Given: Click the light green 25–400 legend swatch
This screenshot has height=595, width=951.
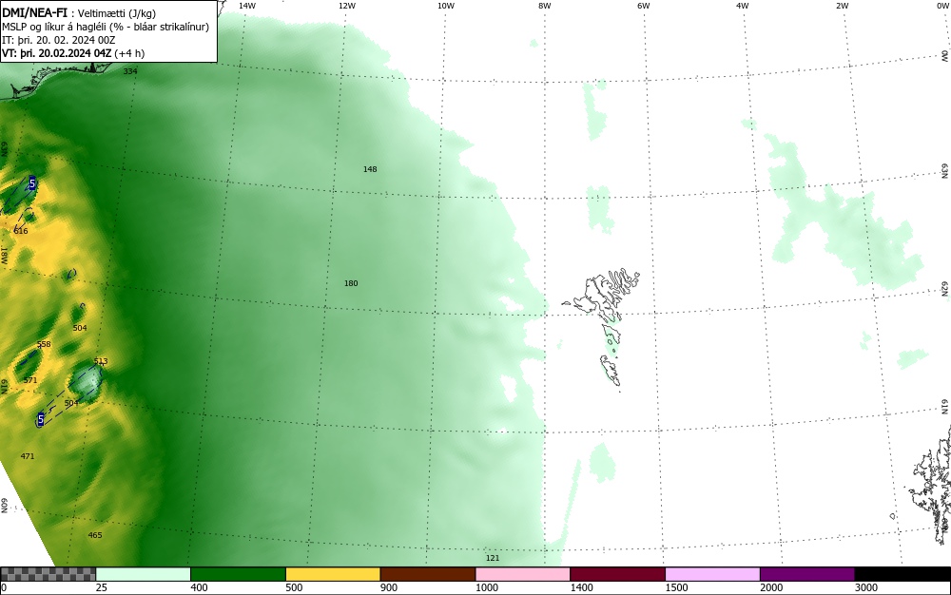Looking at the screenshot, I should tap(144, 574).
